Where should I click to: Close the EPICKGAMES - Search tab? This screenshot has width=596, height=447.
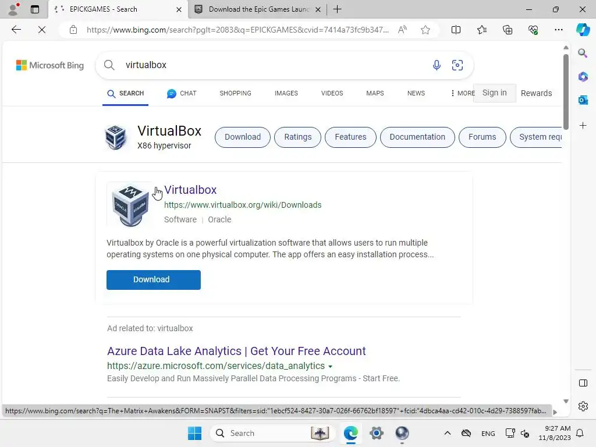[179, 9]
